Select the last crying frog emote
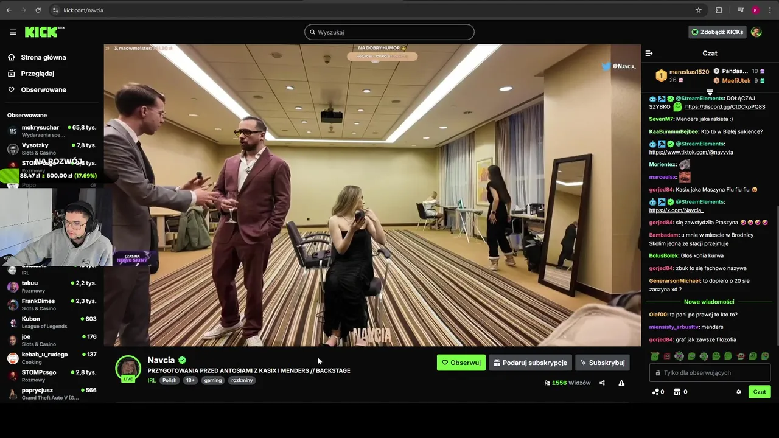 point(765,356)
